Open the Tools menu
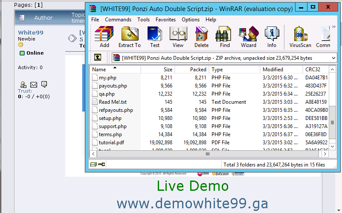This screenshot has width=342, height=213. pyautogui.click(x=143, y=20)
